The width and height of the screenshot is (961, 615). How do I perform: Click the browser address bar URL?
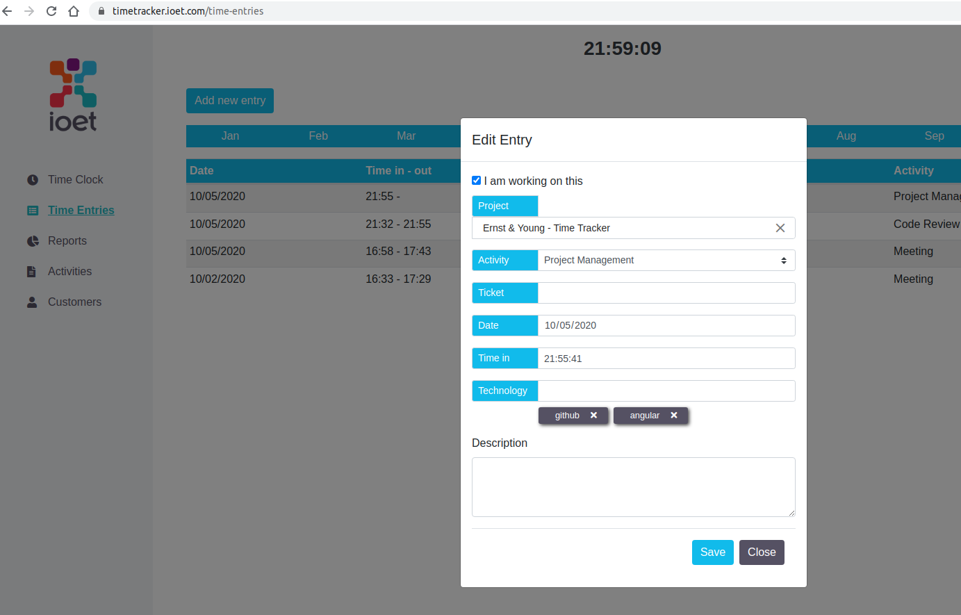tap(188, 11)
